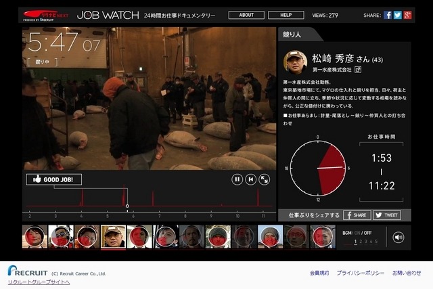
Task: Expand the video to fullscreen
Action: pos(265,179)
